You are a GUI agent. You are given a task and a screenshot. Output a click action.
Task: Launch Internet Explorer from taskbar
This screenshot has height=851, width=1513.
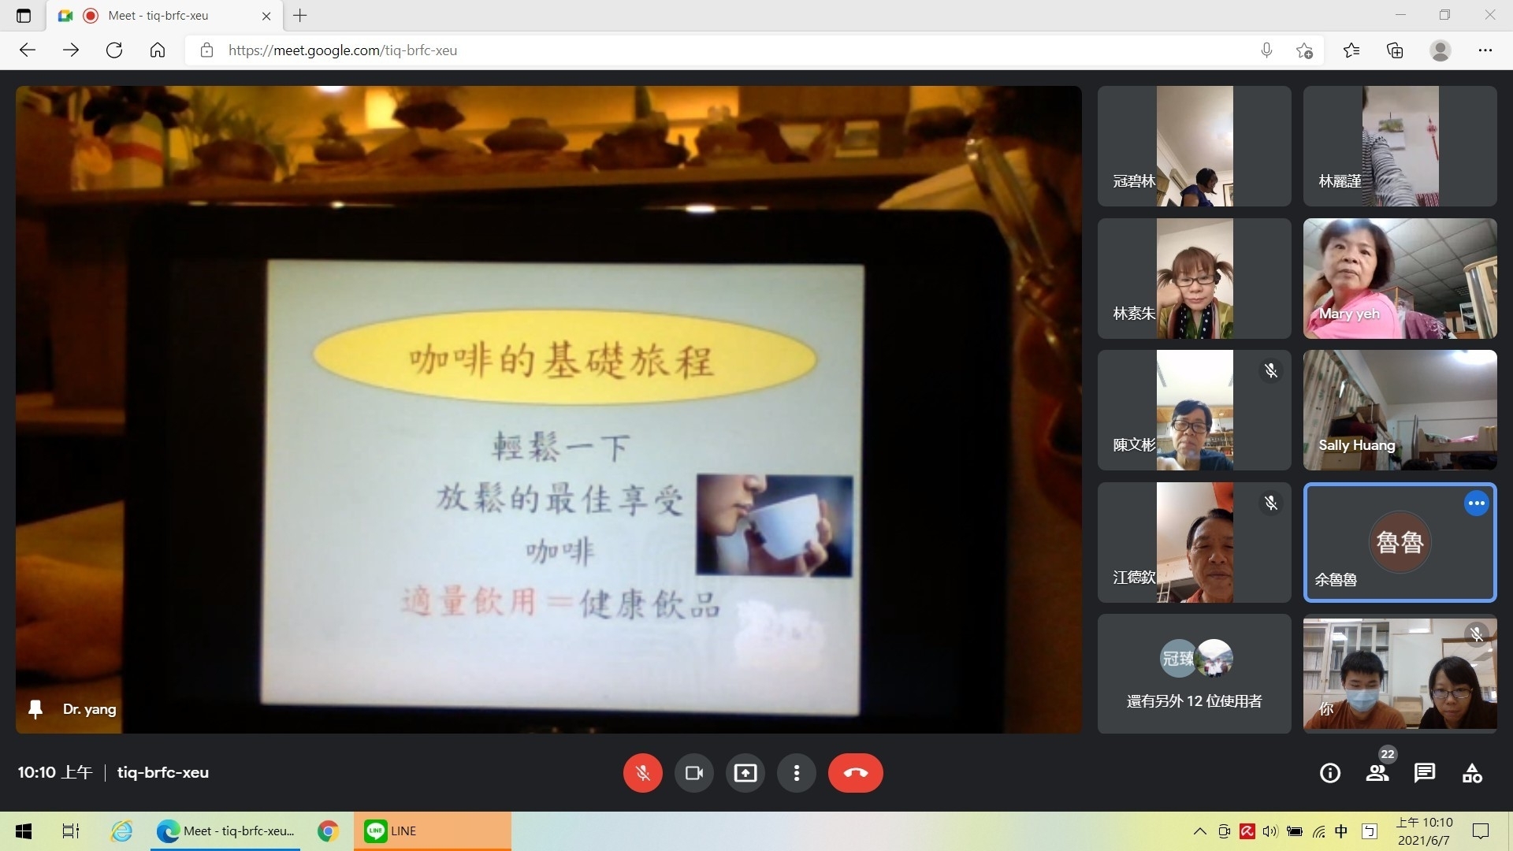[121, 831]
